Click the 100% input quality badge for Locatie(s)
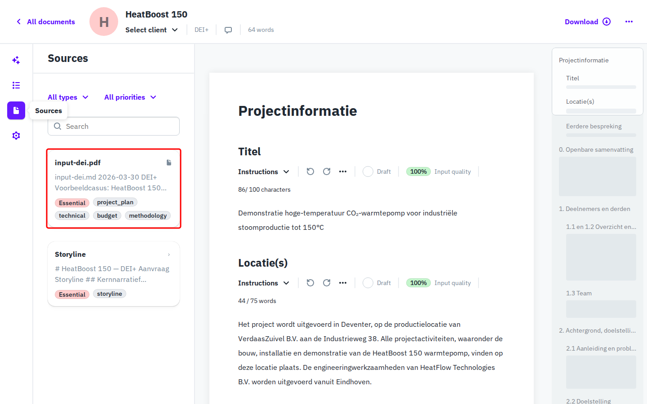Screen dimensions: 647x404 point(418,283)
